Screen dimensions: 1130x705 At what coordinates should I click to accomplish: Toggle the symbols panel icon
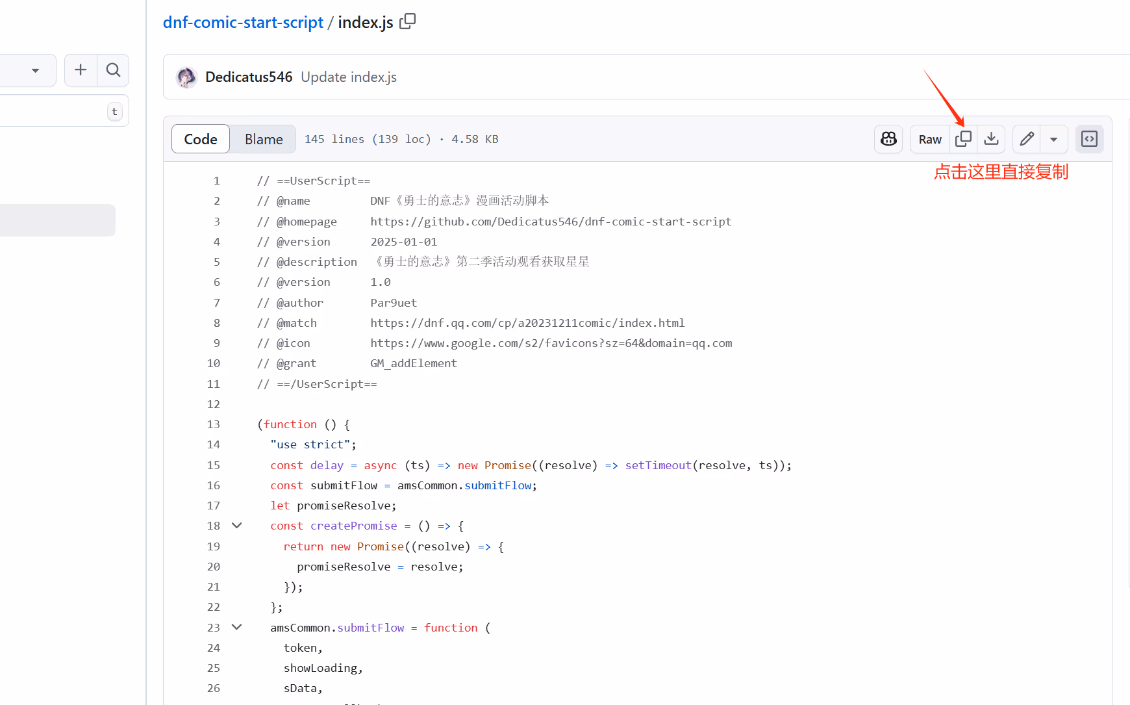1090,139
